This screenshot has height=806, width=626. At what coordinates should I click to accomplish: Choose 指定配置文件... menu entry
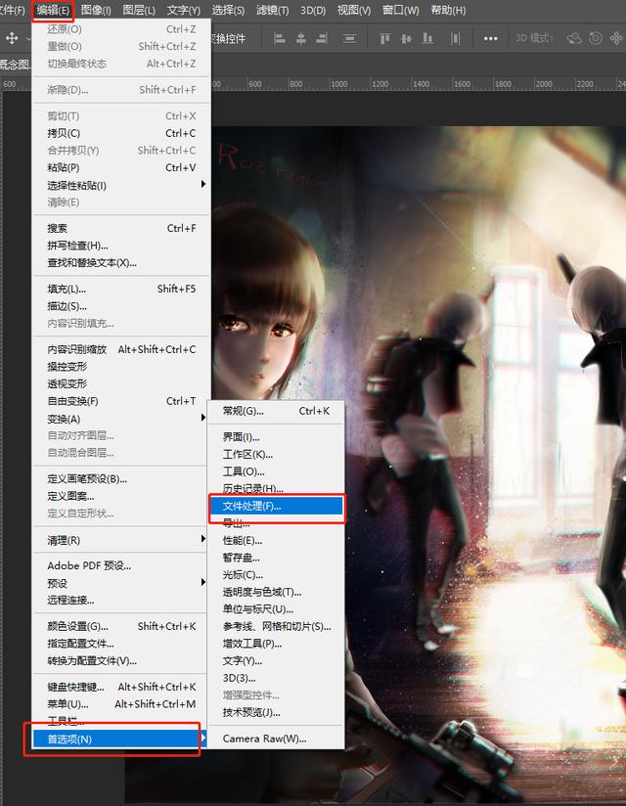click(x=121, y=644)
